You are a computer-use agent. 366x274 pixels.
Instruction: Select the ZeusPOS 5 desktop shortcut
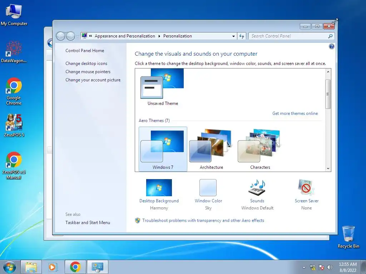coord(14,125)
